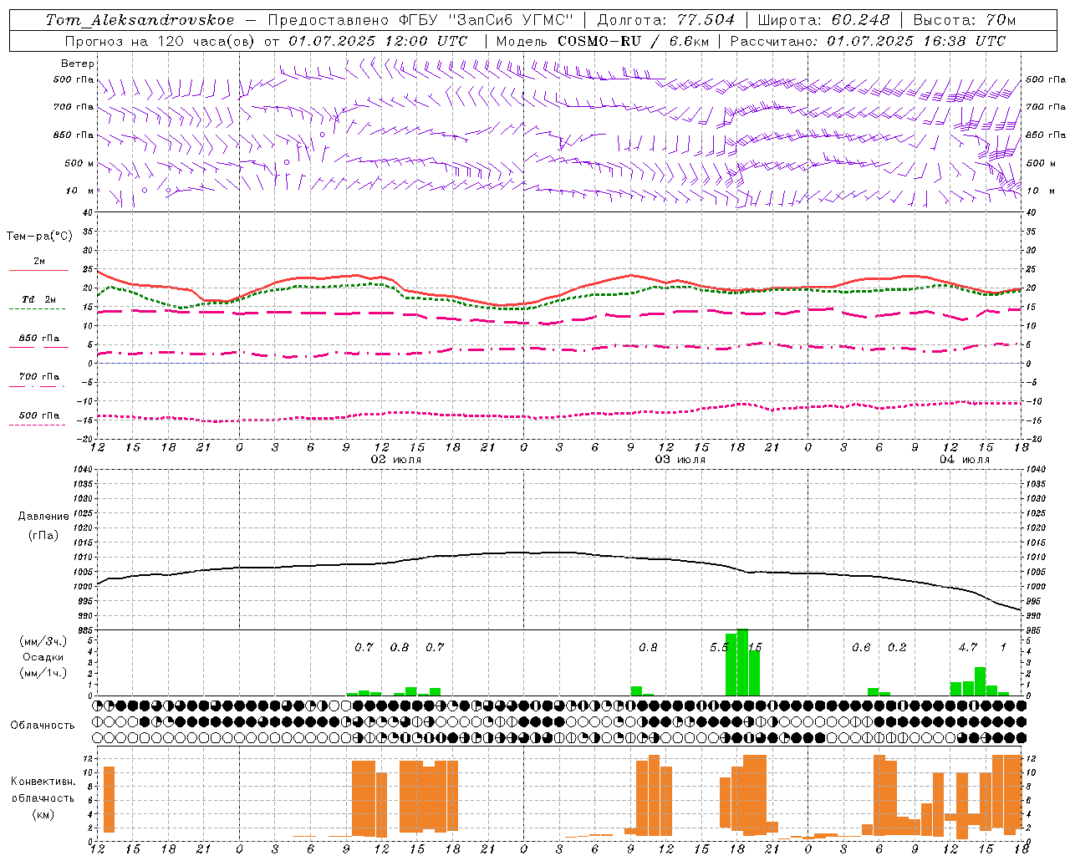The image size is (1070, 856).
Task: Click the station name Tom_Aleksandrovskoe
Action: click(140, 20)
